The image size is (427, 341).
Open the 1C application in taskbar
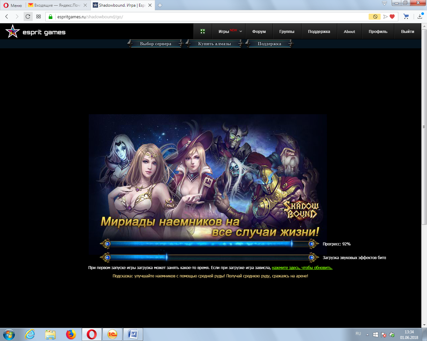(112, 334)
